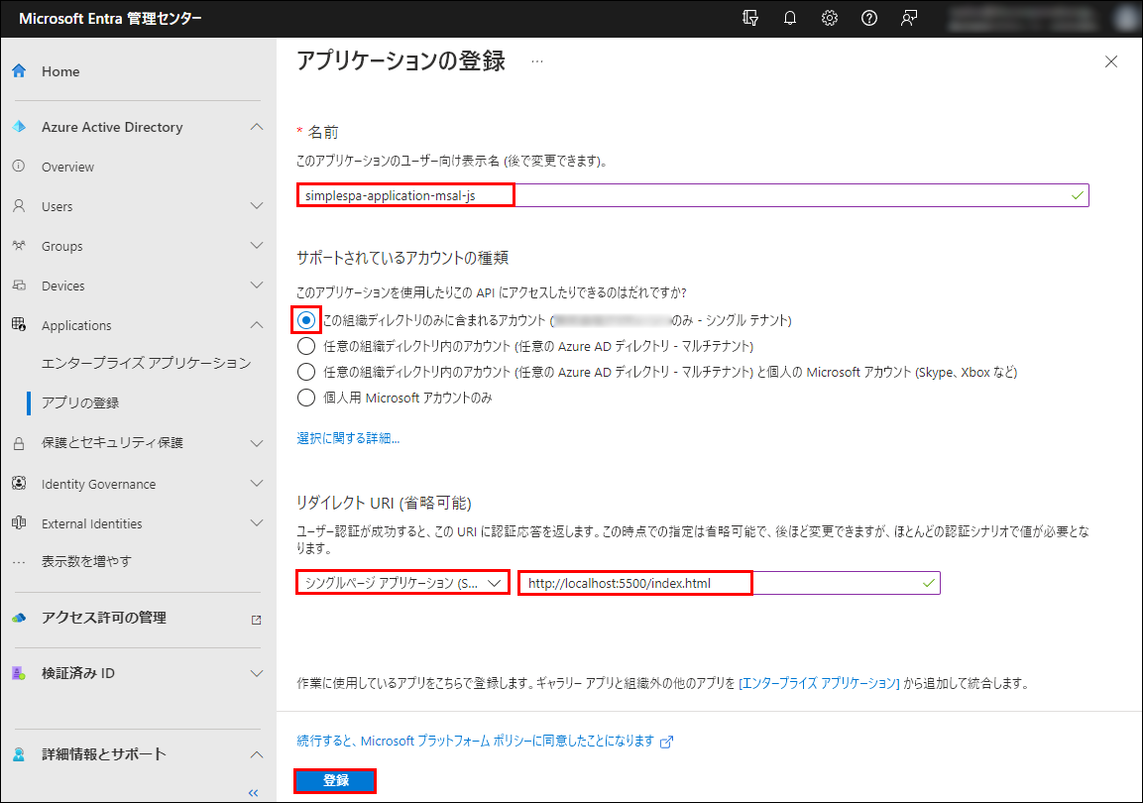Open the notifications bell icon
Viewport: 1143px width, 803px height.
coord(789,18)
